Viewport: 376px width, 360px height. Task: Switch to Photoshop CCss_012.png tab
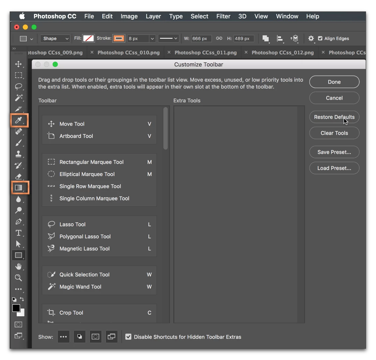pos(282,53)
